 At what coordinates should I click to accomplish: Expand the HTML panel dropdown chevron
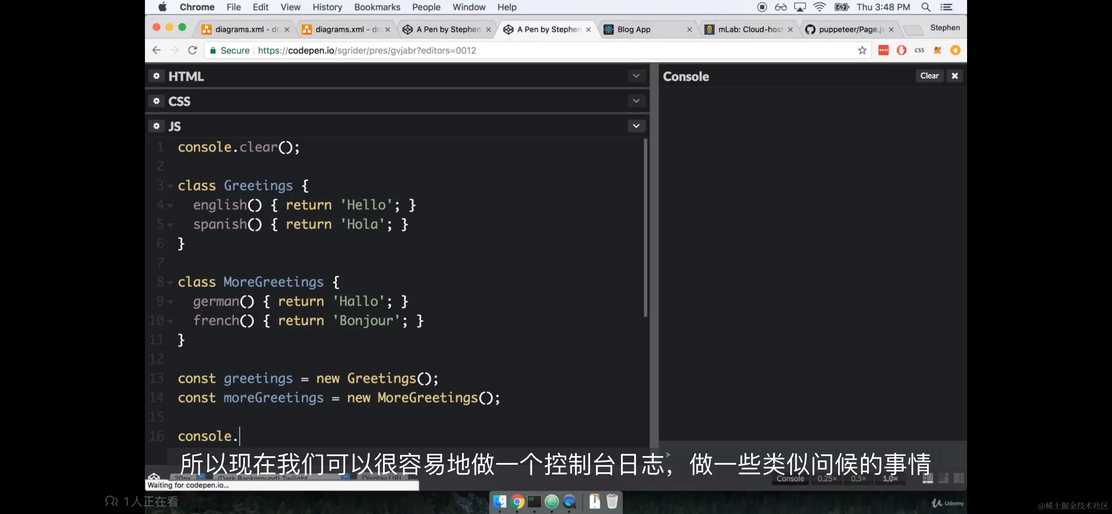(x=636, y=76)
